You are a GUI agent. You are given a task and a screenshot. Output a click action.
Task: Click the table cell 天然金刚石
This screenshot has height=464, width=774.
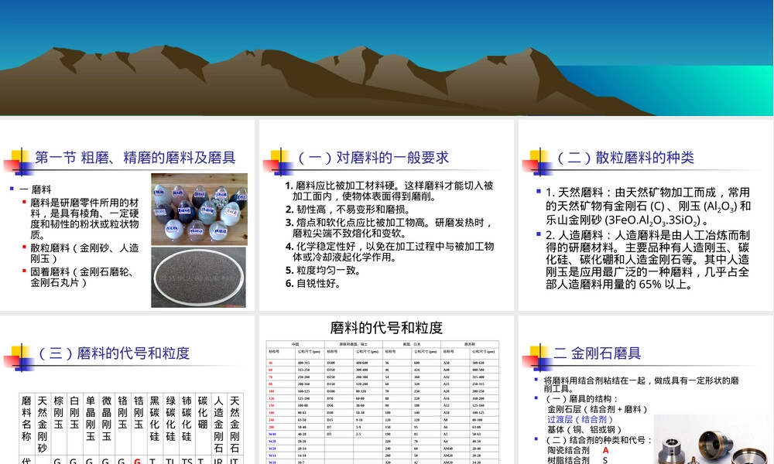click(x=235, y=424)
